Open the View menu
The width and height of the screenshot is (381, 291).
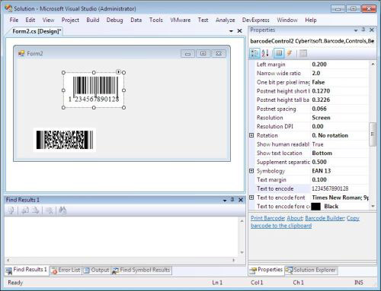[x=48, y=20]
